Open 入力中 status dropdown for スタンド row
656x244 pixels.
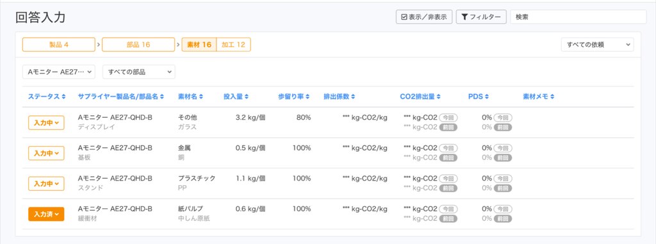(x=46, y=184)
